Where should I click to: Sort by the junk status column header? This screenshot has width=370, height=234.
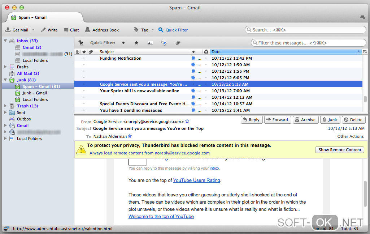pos(206,52)
